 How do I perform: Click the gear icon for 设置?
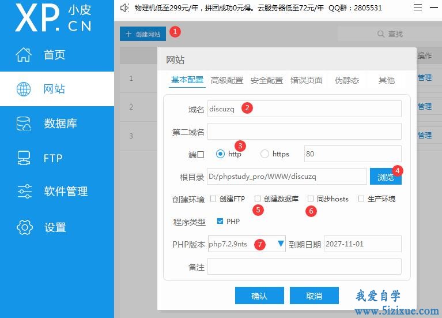[25, 227]
